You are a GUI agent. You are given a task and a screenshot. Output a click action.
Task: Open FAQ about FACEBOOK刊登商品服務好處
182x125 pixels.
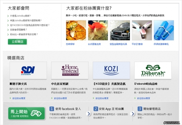30,25
